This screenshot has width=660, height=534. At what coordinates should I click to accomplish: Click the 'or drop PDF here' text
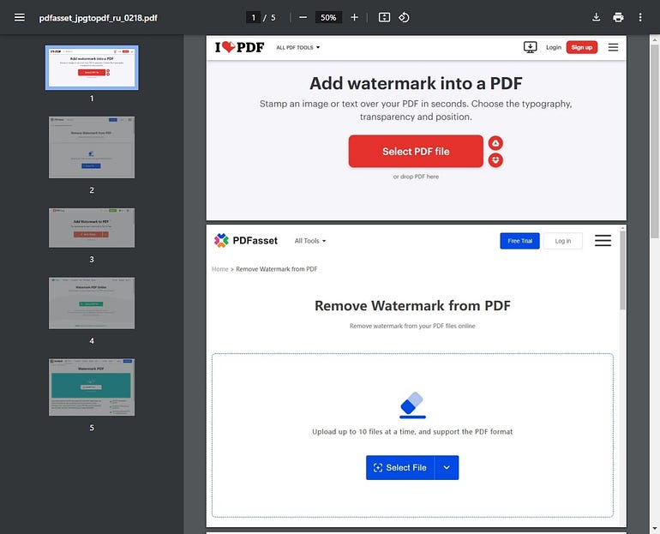click(416, 177)
